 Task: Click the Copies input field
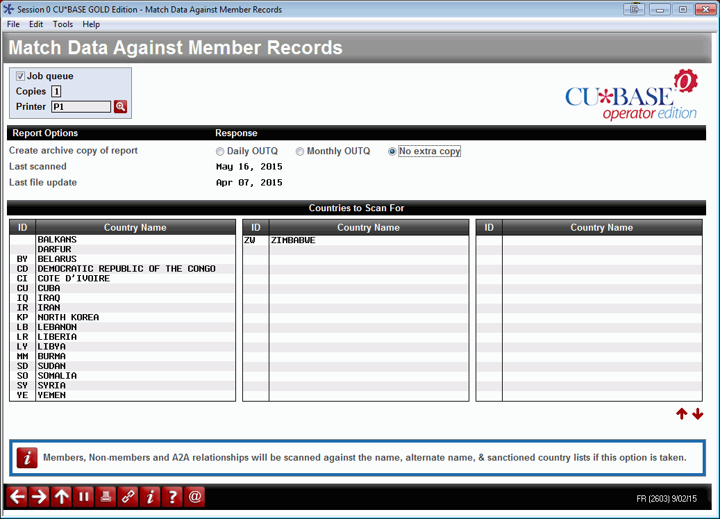tap(56, 92)
